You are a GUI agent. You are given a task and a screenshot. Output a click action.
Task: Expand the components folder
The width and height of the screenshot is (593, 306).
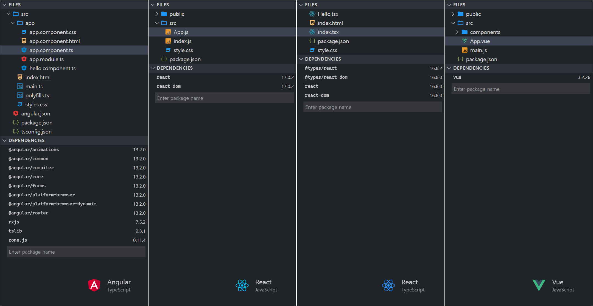click(x=457, y=32)
